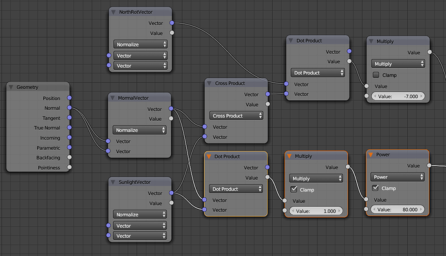Click selected Multiply Value output socket
The image size is (446, 256).
[348, 167]
